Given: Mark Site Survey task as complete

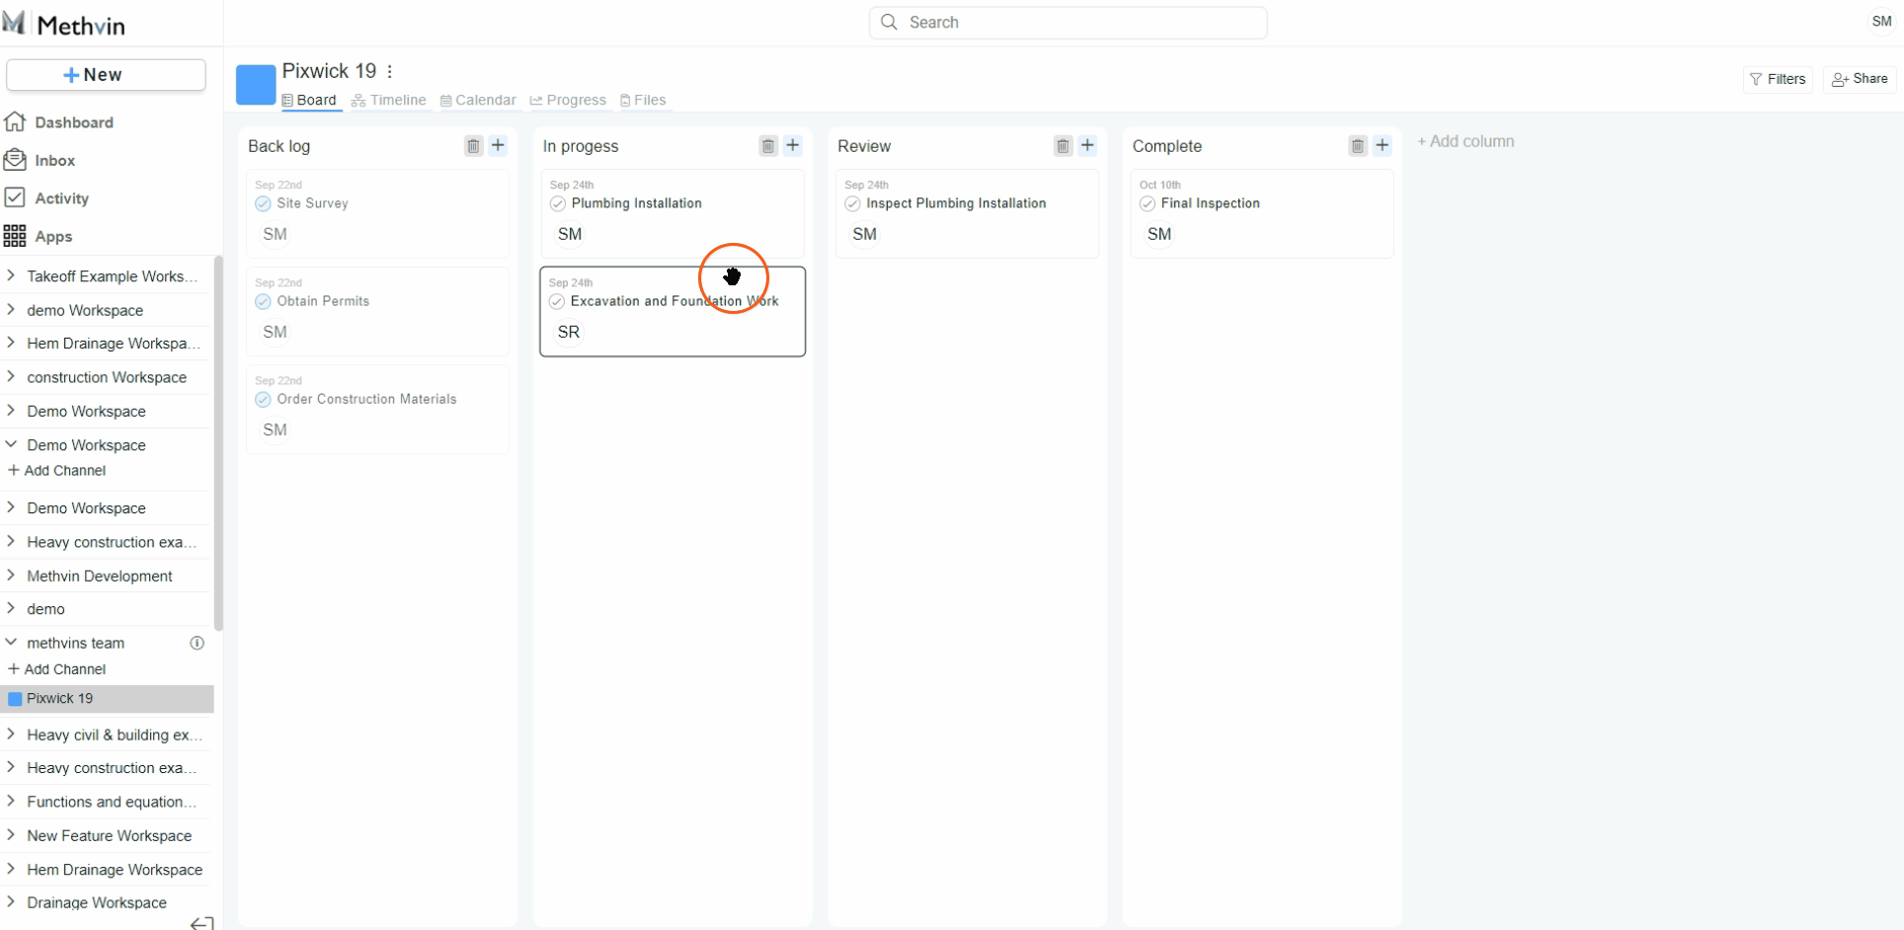Looking at the screenshot, I should (263, 203).
